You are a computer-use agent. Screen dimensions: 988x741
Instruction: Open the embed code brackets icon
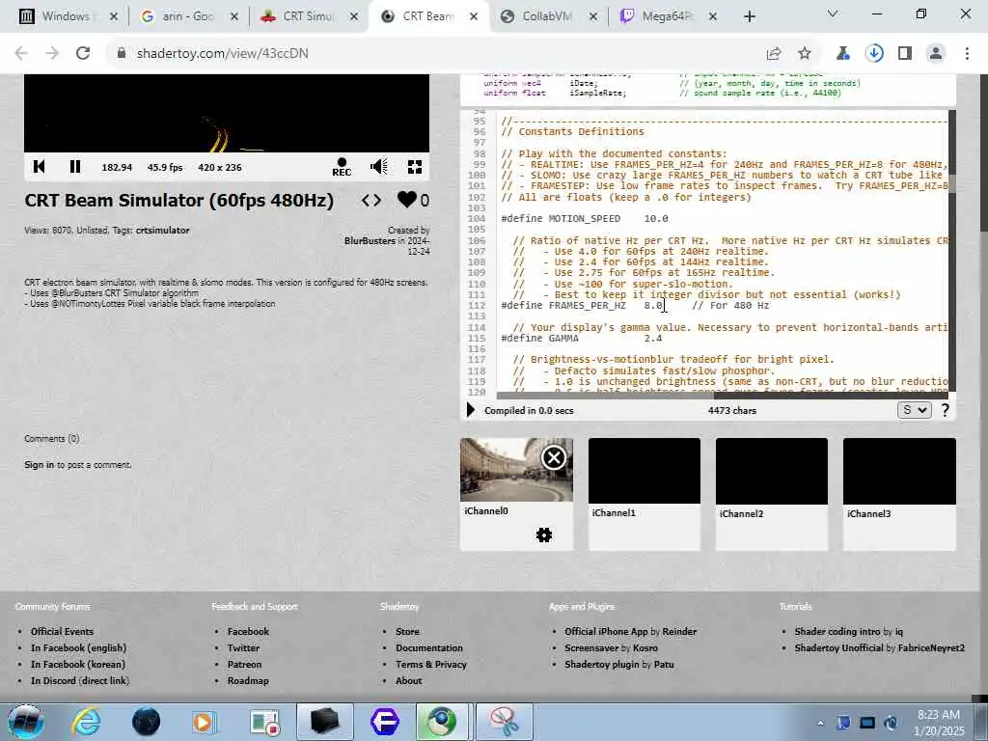(371, 201)
